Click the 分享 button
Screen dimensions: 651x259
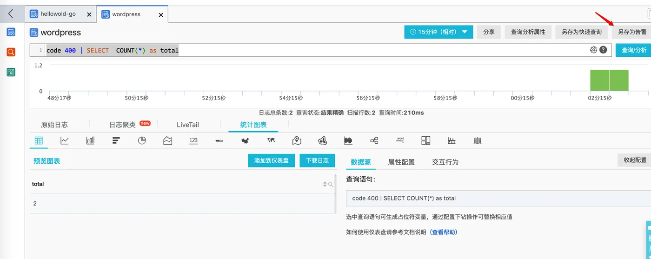coord(489,32)
